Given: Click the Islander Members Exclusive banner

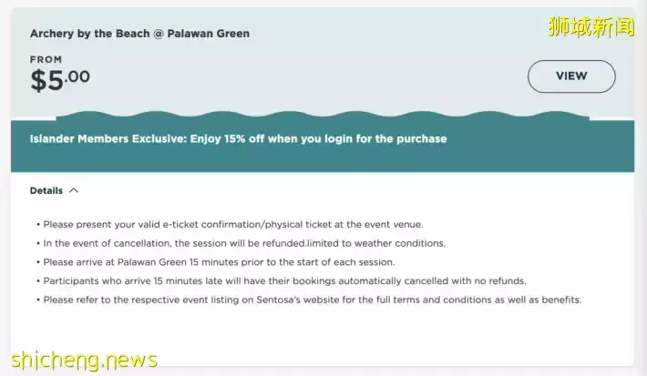Looking at the screenshot, I should 238,139.
